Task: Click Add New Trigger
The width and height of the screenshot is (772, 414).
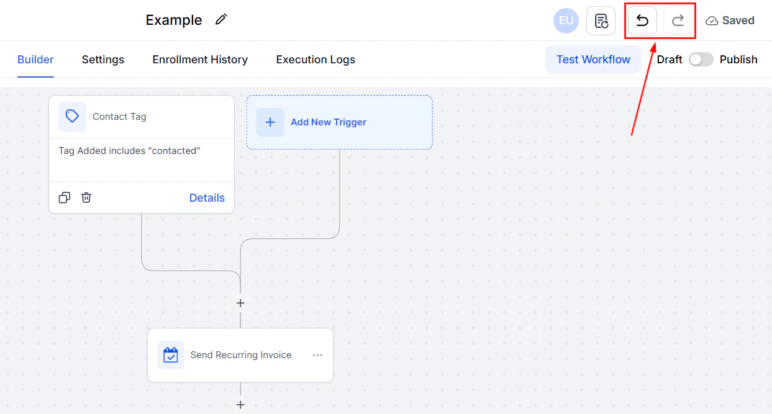Action: point(339,122)
